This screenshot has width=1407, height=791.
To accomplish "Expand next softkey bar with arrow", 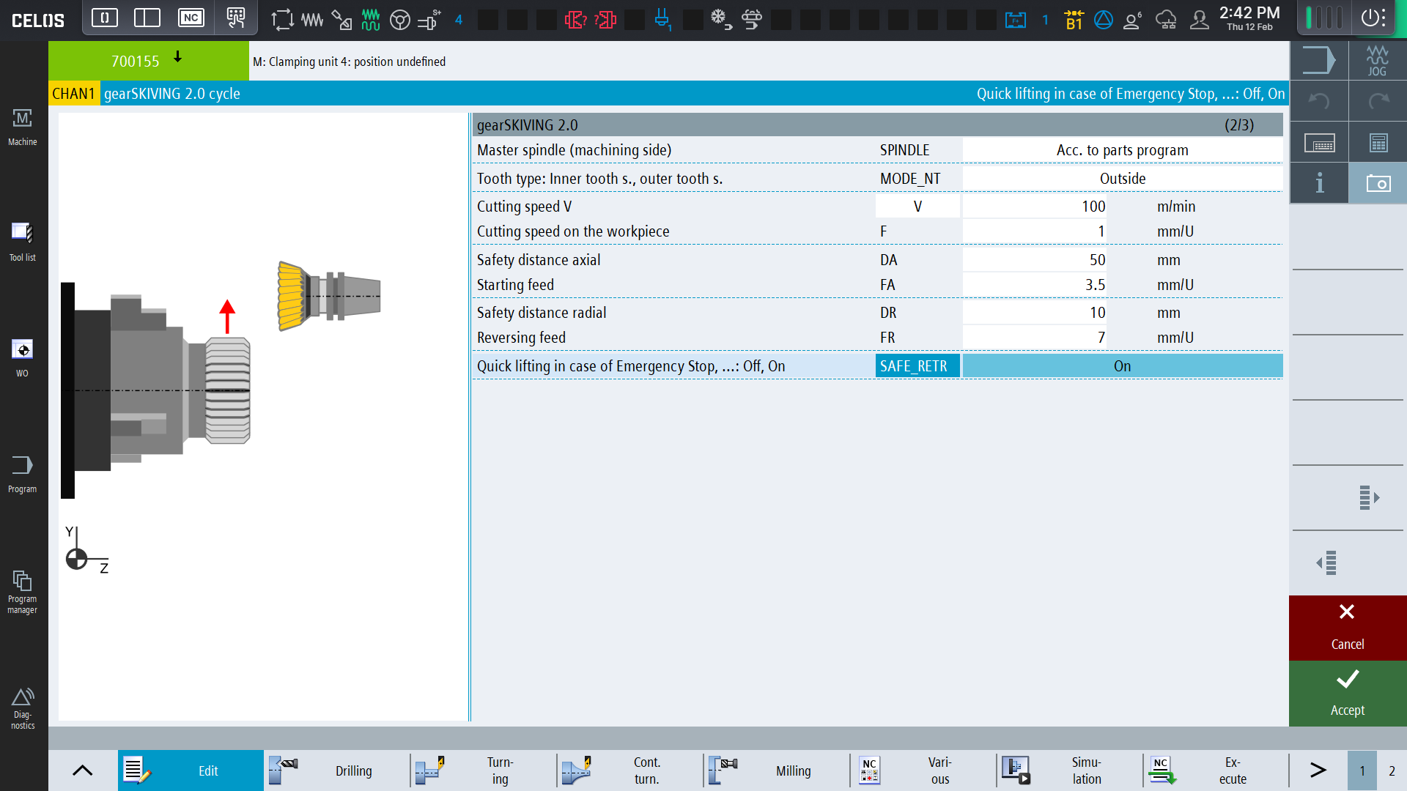I will [1318, 770].
